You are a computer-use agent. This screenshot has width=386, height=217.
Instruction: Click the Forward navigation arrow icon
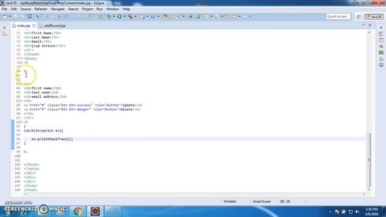pos(245,16)
